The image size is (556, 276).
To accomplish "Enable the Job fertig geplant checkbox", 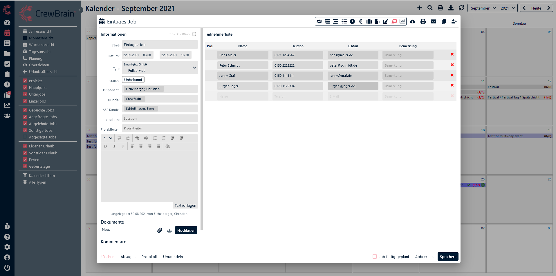I will [375, 257].
